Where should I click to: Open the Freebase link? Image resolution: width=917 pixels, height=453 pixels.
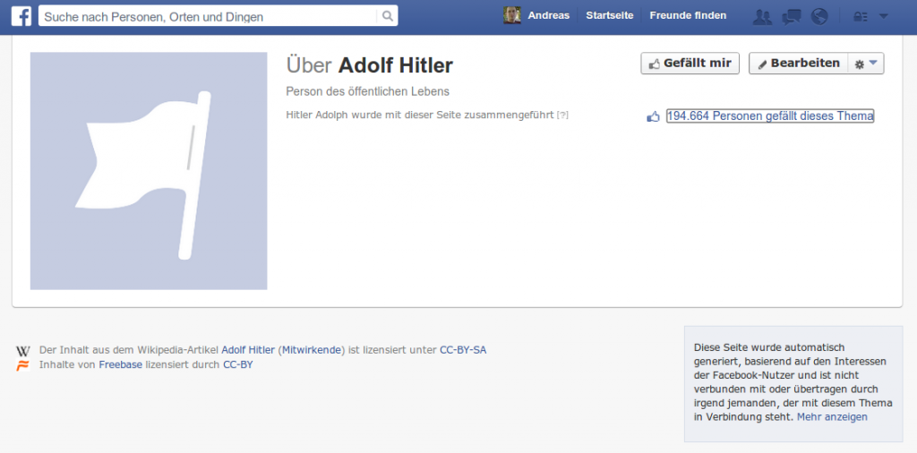[x=121, y=364]
